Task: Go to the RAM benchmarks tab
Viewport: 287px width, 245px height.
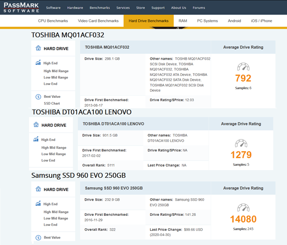Action: pos(183,21)
